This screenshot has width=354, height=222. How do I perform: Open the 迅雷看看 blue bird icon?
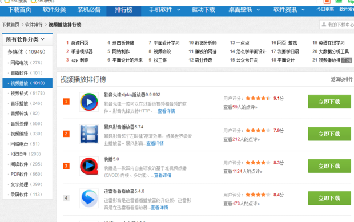click(89, 198)
